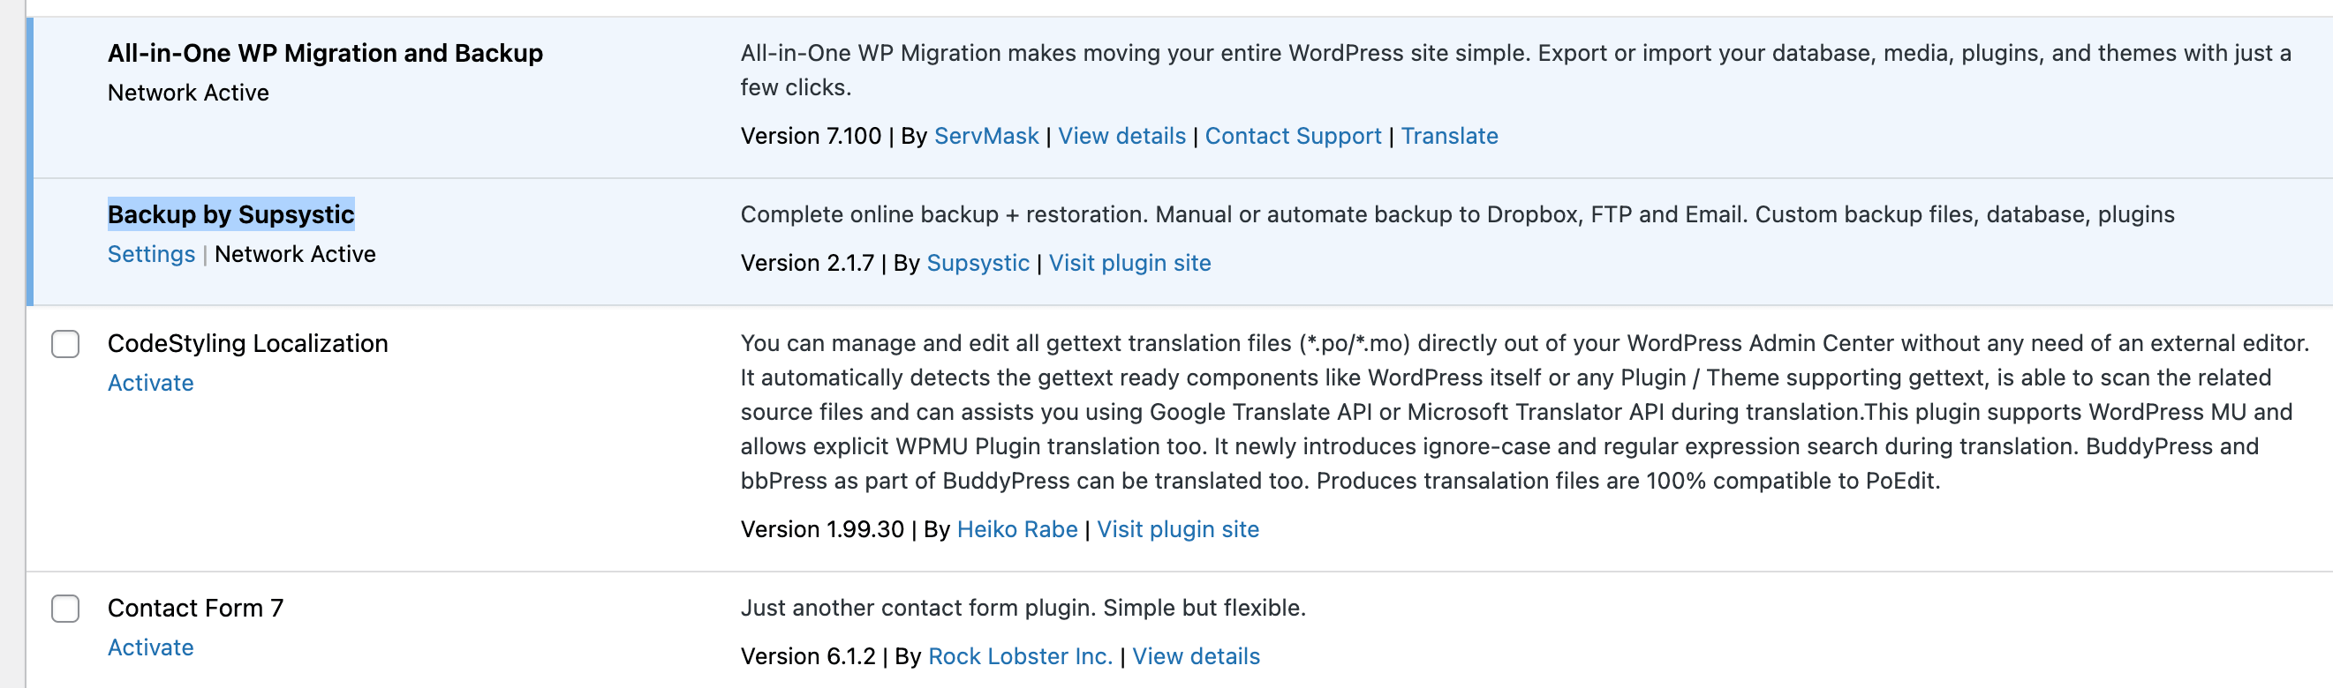The width and height of the screenshot is (2333, 688).
Task: Open the Supsystic author link
Action: click(978, 263)
